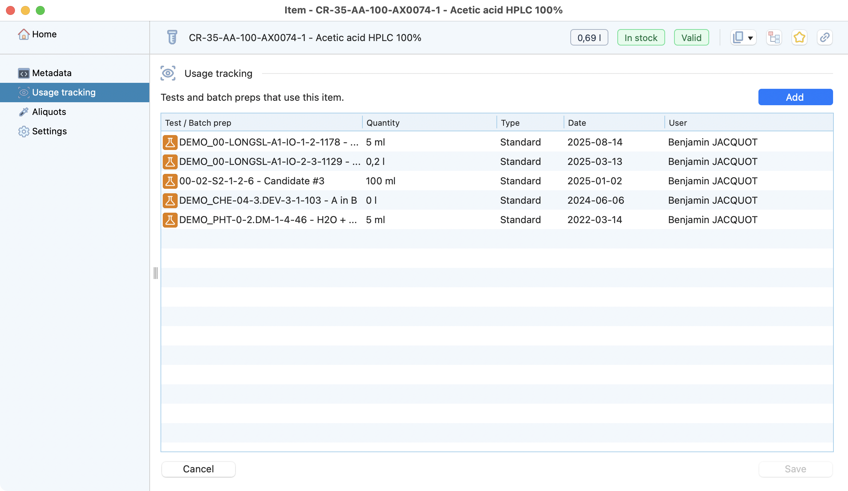Viewport: 848px width, 491px height.
Task: Click the copy link chain icon
Action: pos(824,38)
